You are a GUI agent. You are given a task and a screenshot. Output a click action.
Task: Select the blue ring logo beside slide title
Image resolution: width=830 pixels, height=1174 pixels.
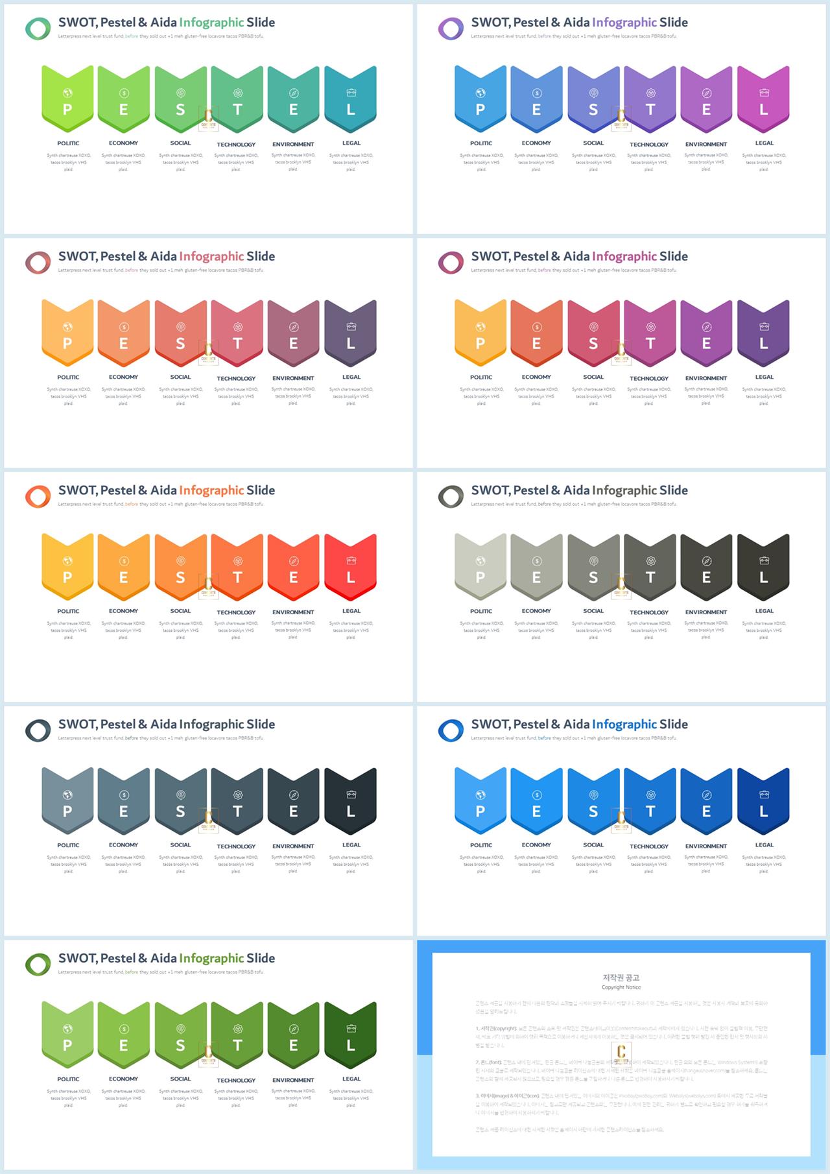451,730
